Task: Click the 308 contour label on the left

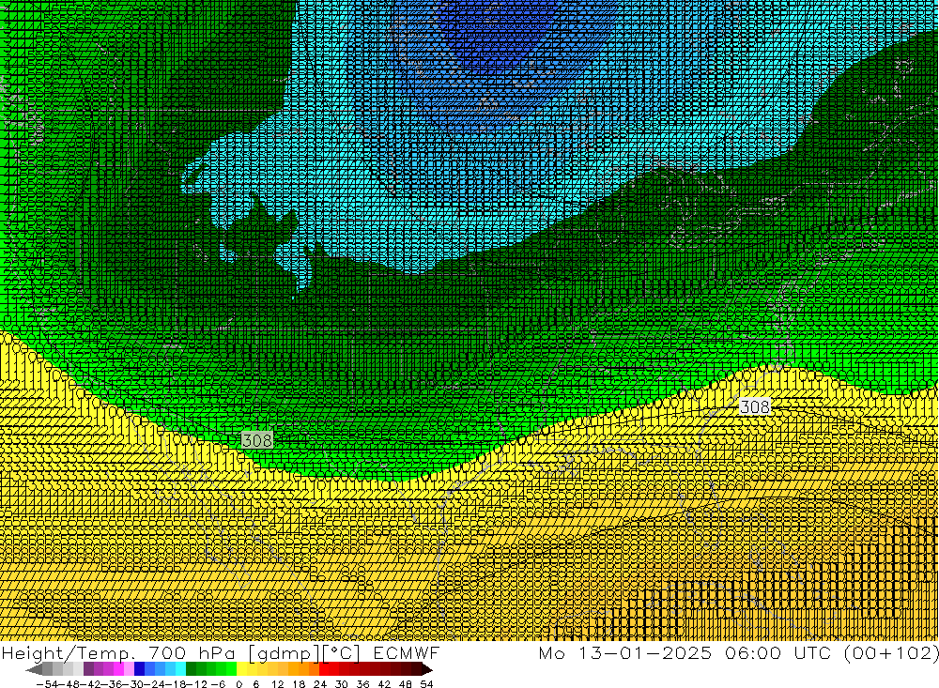Action: click(257, 441)
